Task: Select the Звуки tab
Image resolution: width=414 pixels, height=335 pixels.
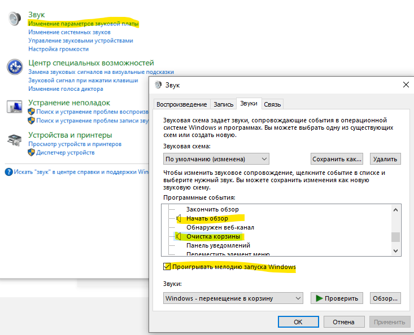Action: (249, 103)
